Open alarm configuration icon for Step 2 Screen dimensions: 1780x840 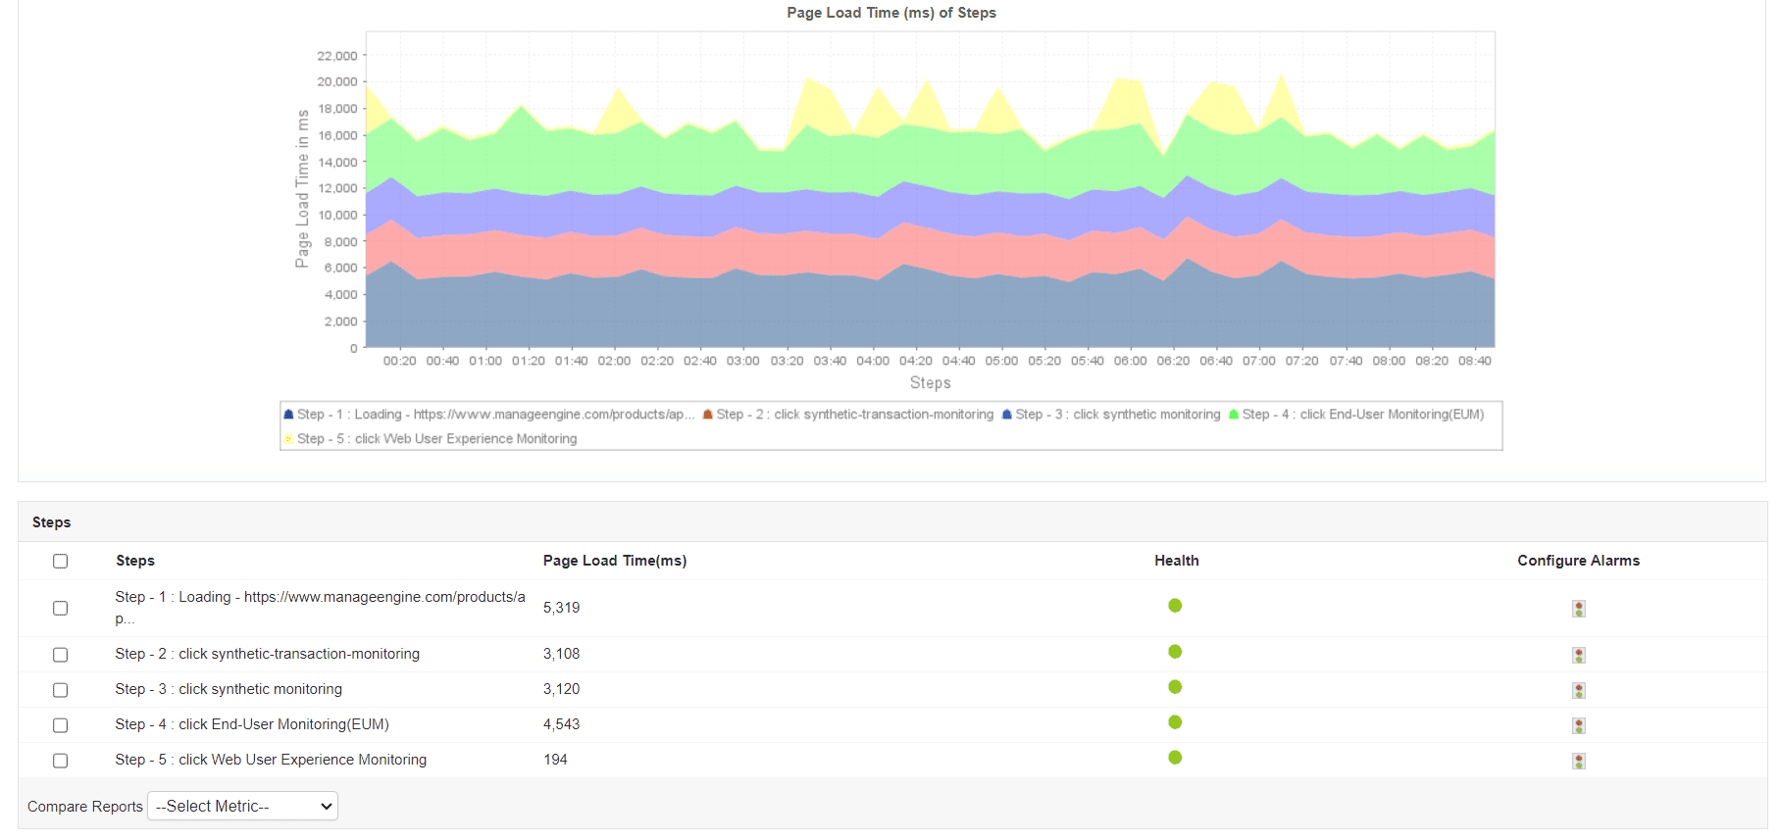click(x=1578, y=655)
